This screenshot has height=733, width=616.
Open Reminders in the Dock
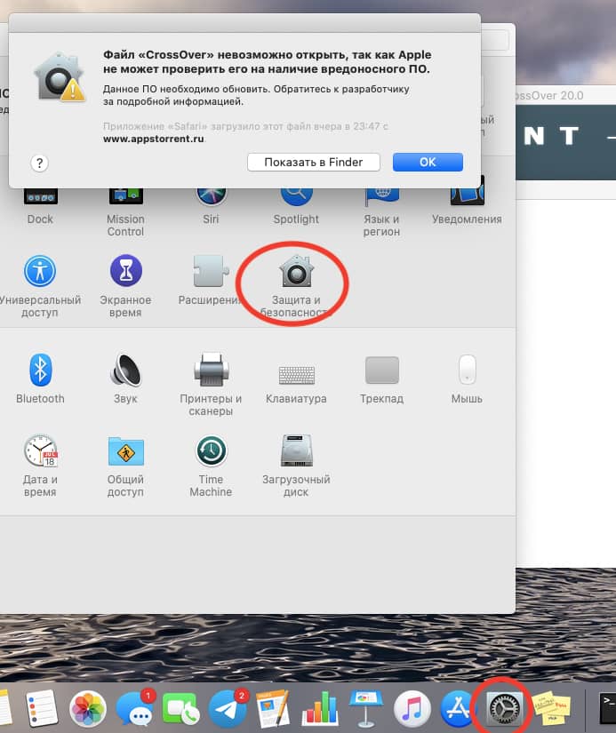41,709
